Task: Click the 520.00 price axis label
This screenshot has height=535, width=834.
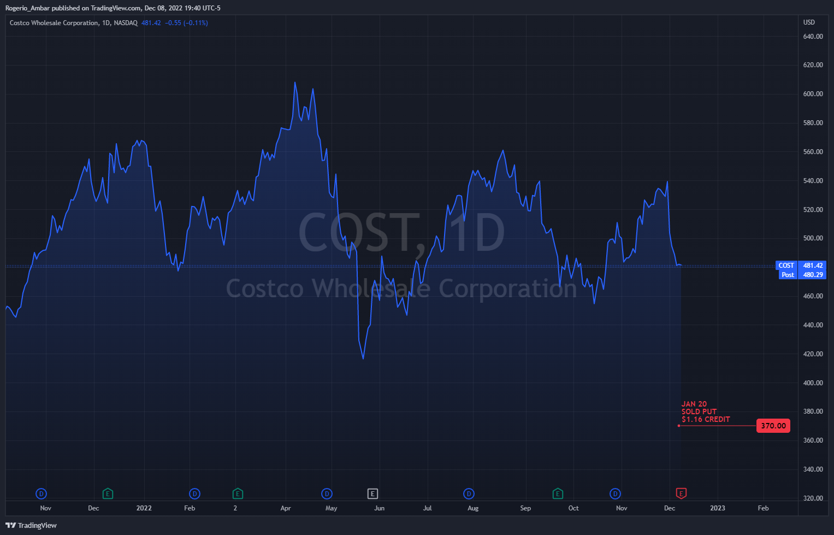Action: [x=813, y=210]
